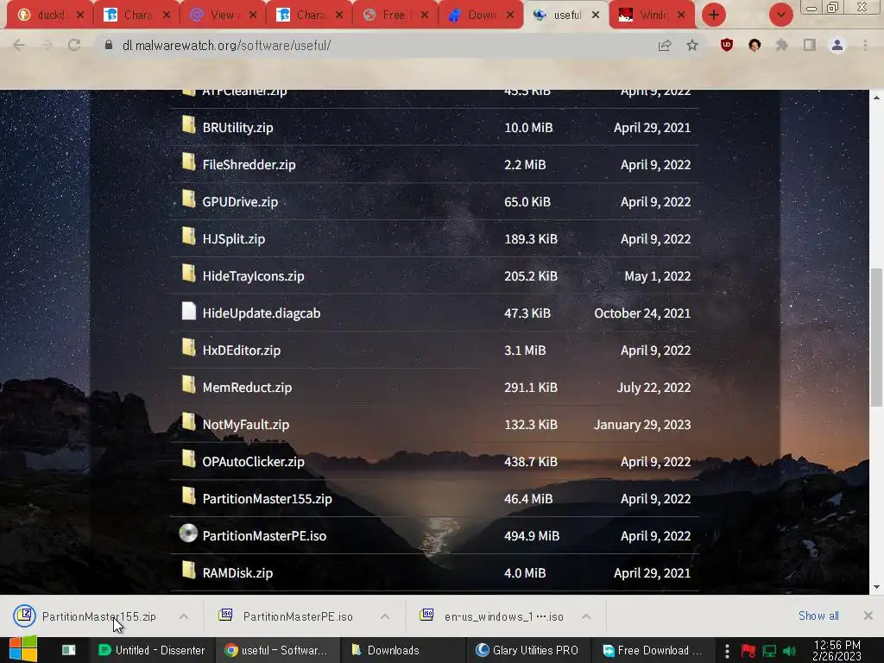This screenshot has height=663, width=884.
Task: Open RAMDisk.zip link
Action: click(x=237, y=573)
